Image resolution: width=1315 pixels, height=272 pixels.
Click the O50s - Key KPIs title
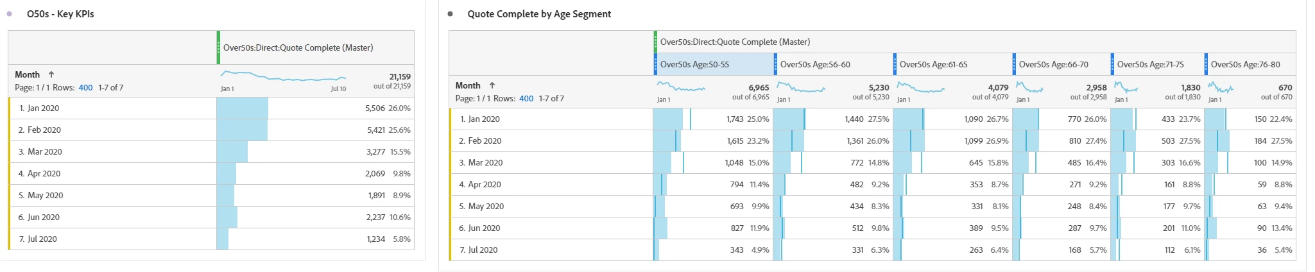pos(60,13)
